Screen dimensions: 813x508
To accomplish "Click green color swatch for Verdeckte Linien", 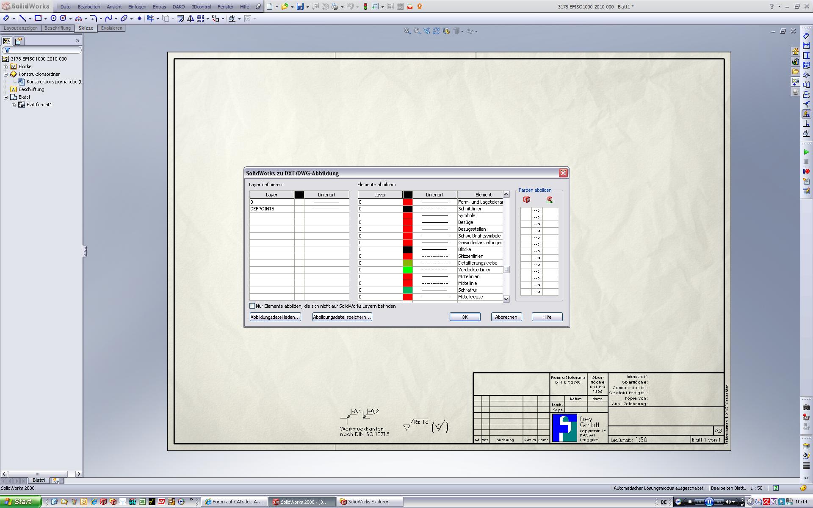I will 407,270.
